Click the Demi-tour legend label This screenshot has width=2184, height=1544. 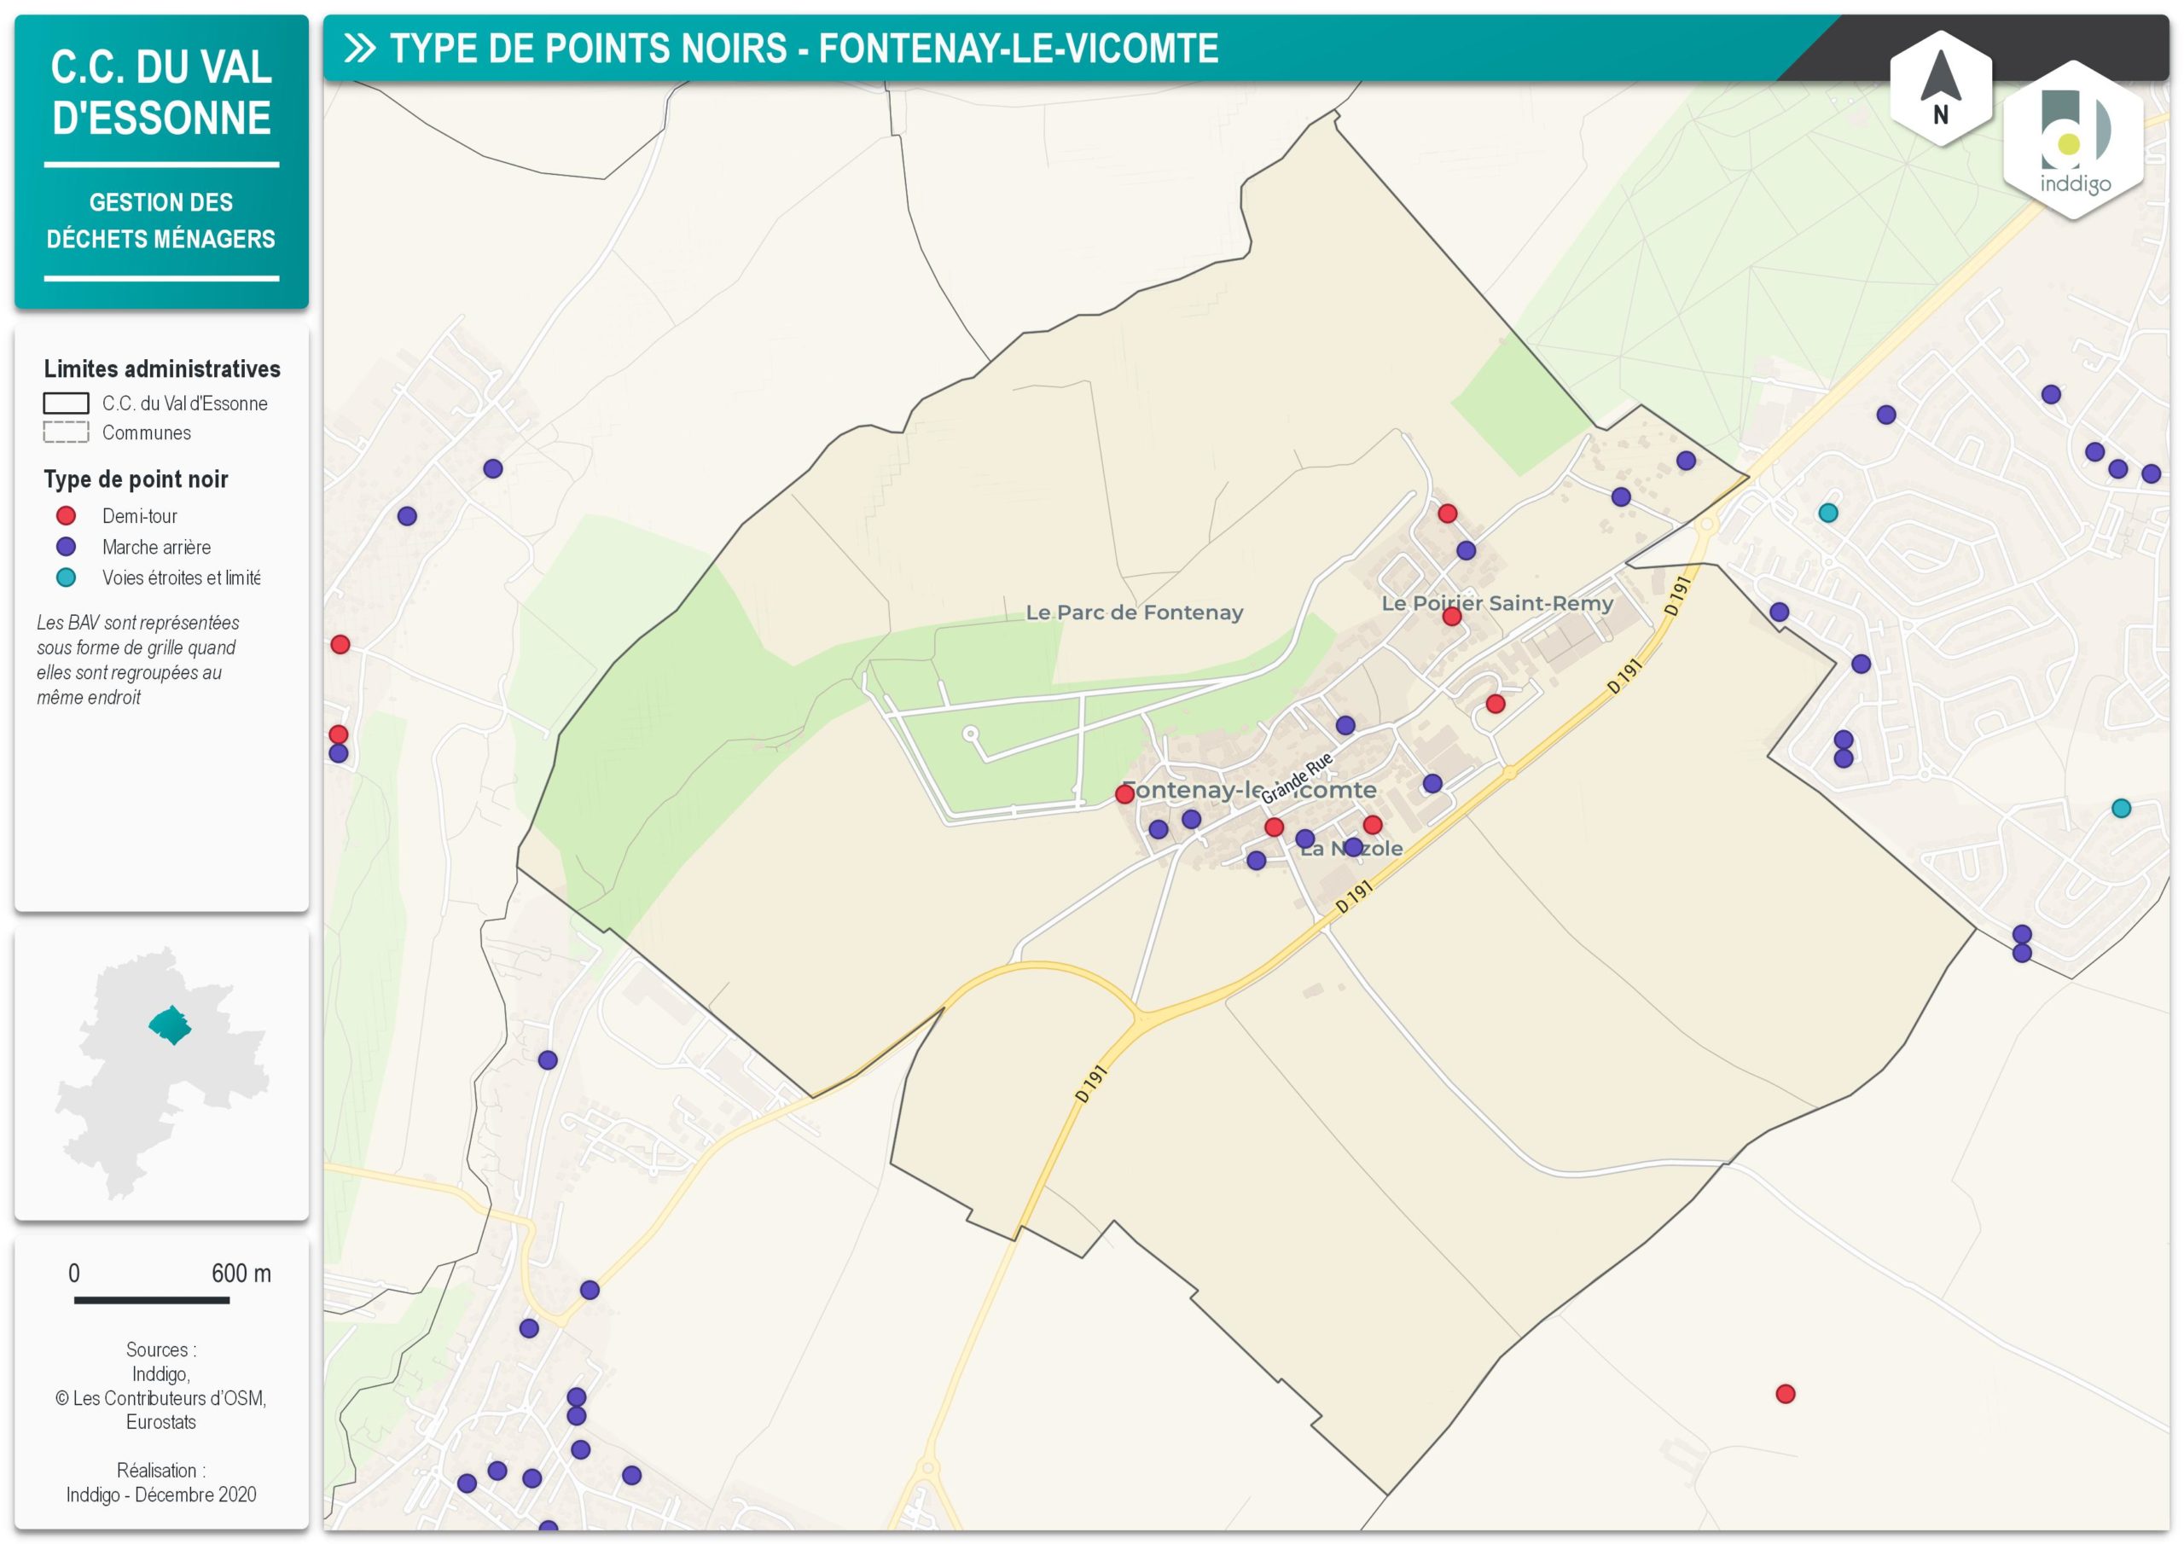tap(140, 515)
